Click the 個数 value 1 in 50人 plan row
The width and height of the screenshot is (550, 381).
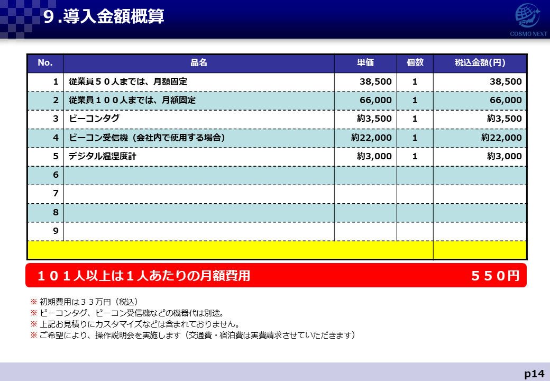[x=415, y=81]
